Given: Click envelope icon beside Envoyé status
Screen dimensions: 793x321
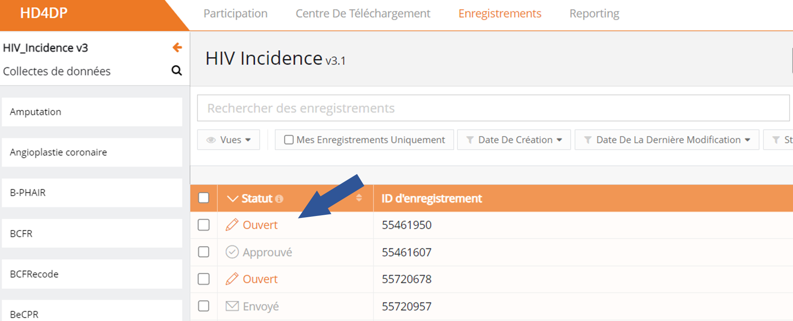Looking at the screenshot, I should [232, 306].
